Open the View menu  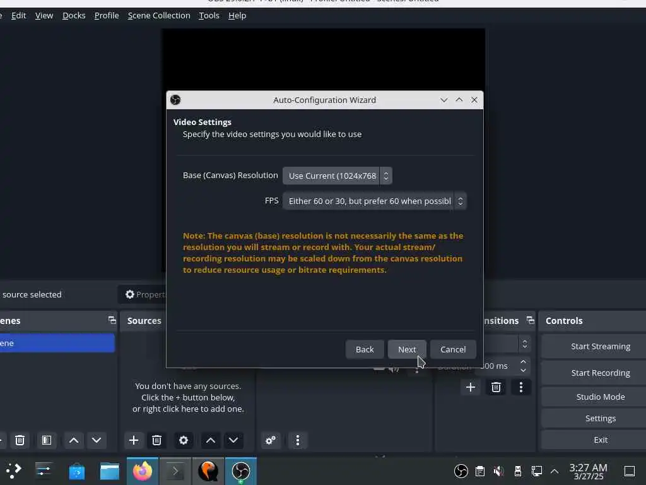coord(44,16)
